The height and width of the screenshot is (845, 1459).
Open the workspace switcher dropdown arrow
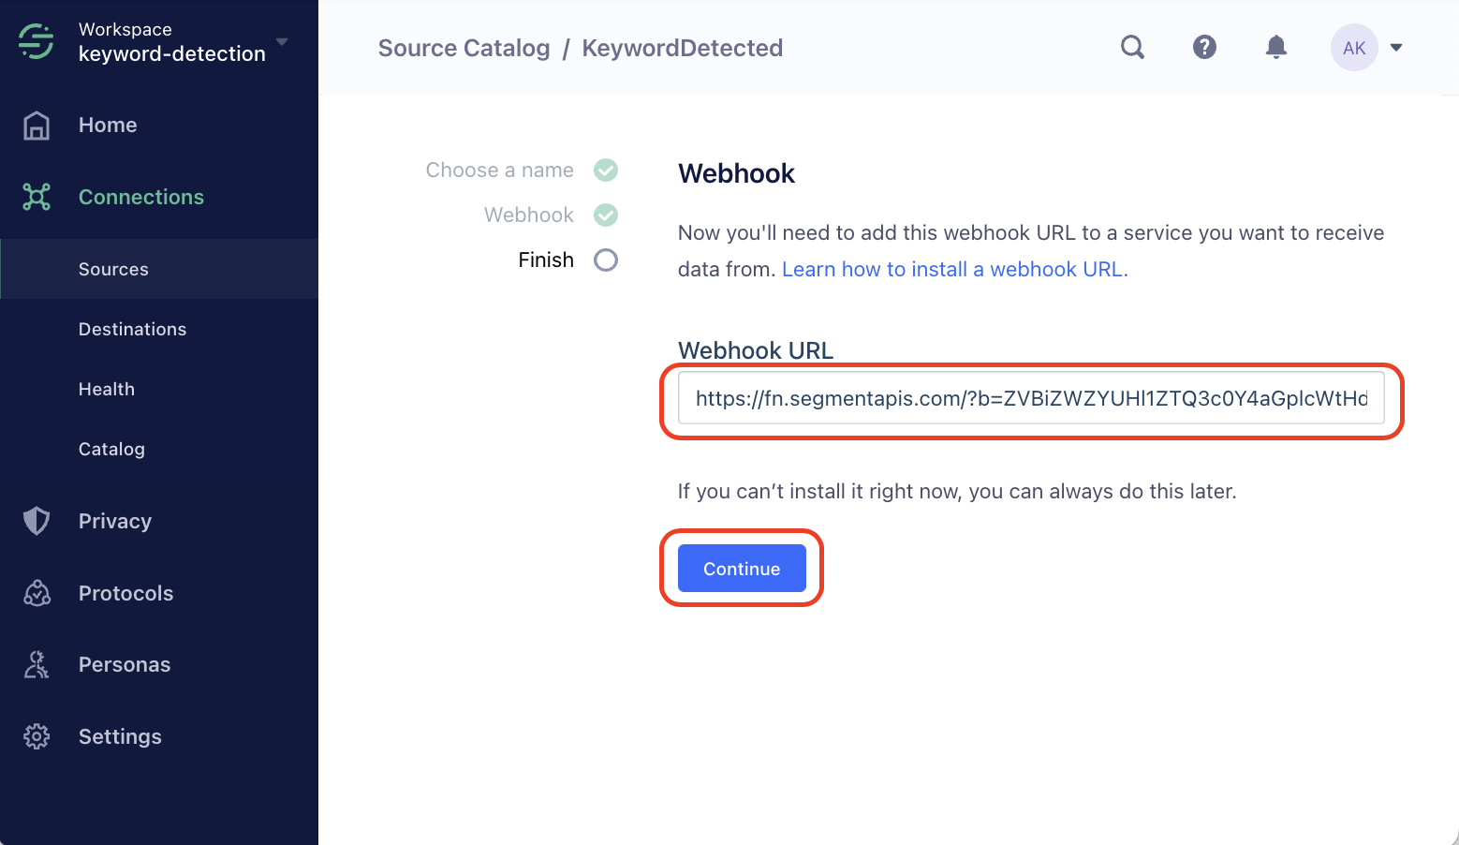coord(282,42)
